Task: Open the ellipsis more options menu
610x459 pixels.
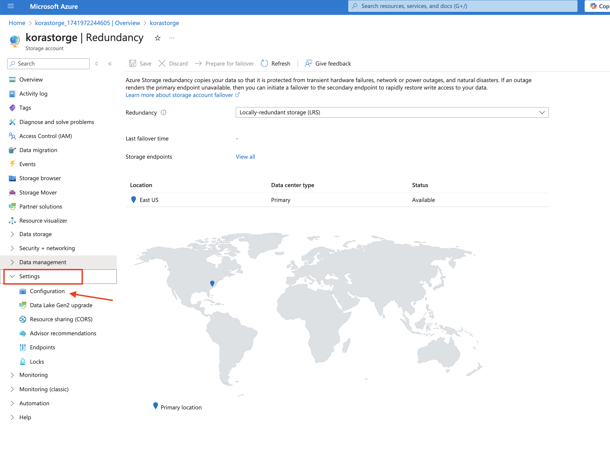Action: [x=172, y=38]
